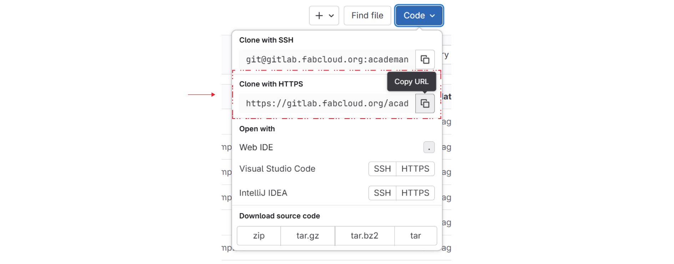Open in IntelliJ IDEA via HTTPS
The width and height of the screenshot is (674, 264).
pyautogui.click(x=415, y=193)
